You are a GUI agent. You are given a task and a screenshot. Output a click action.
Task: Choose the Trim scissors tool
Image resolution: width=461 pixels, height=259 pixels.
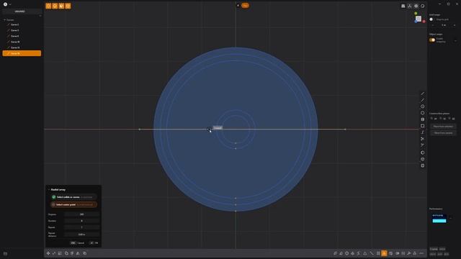[x=423, y=139]
